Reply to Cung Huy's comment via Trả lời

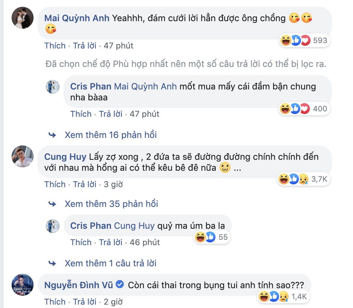pos(84,184)
